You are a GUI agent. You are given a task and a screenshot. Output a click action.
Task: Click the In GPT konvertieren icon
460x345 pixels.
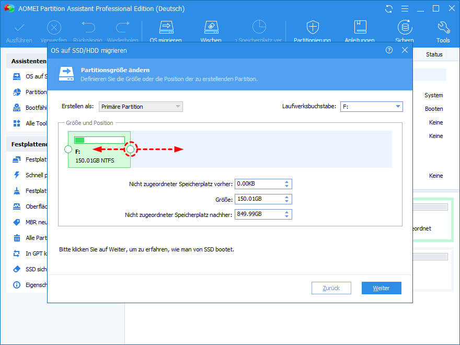click(x=17, y=254)
